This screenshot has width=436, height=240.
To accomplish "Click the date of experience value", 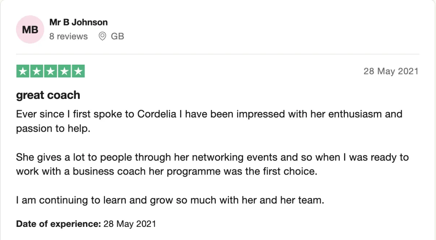I will (129, 224).
